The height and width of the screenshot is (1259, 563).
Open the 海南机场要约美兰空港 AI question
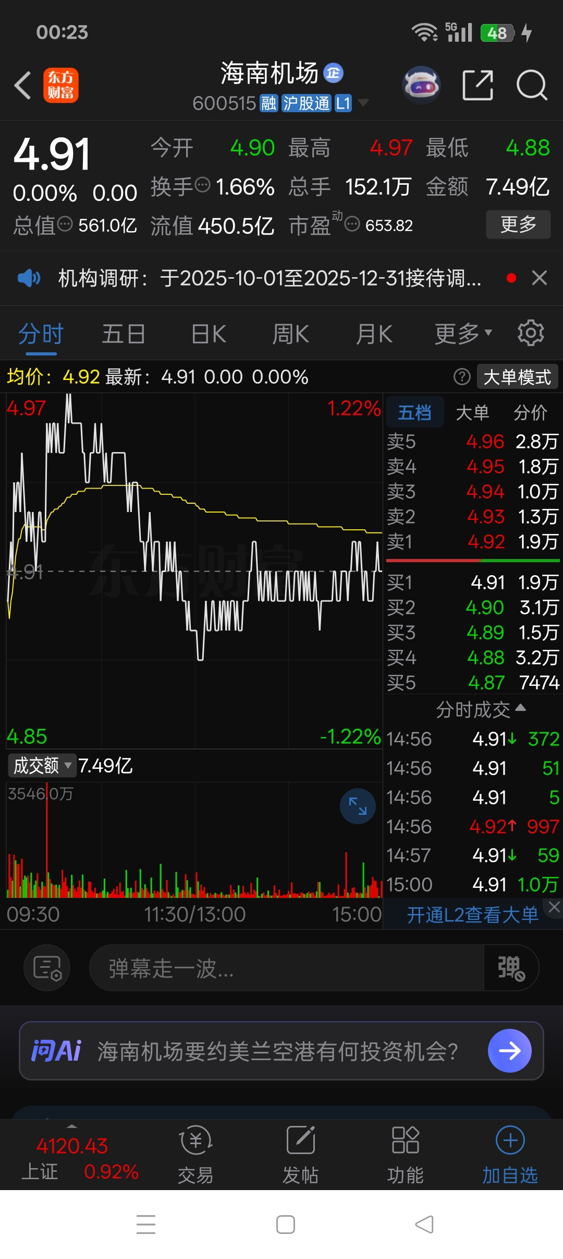pos(278,1051)
